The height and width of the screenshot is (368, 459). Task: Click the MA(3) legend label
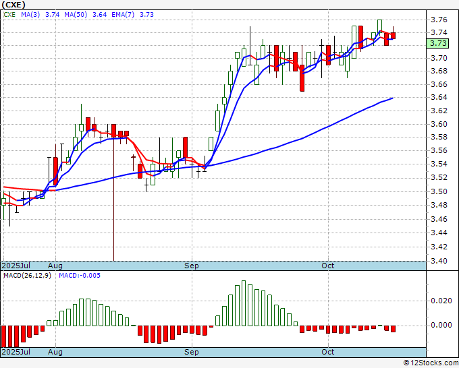pos(30,15)
